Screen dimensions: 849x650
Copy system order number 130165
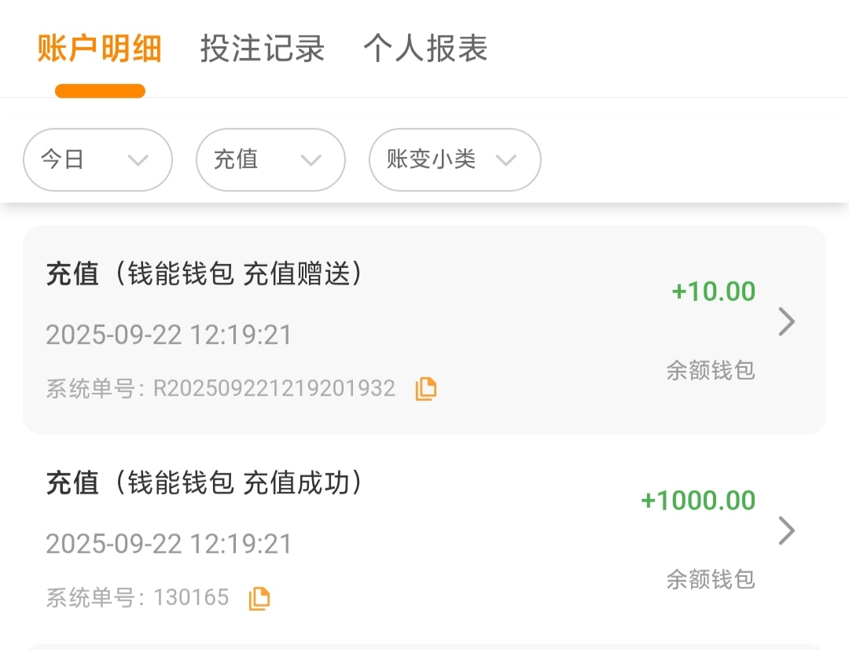pos(259,598)
